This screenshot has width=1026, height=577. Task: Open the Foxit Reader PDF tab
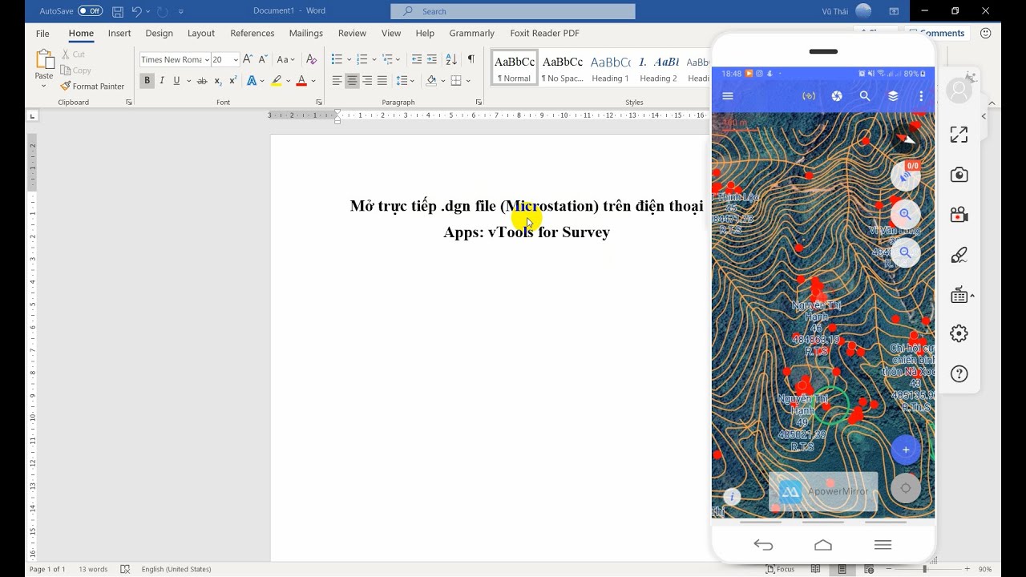coord(544,33)
